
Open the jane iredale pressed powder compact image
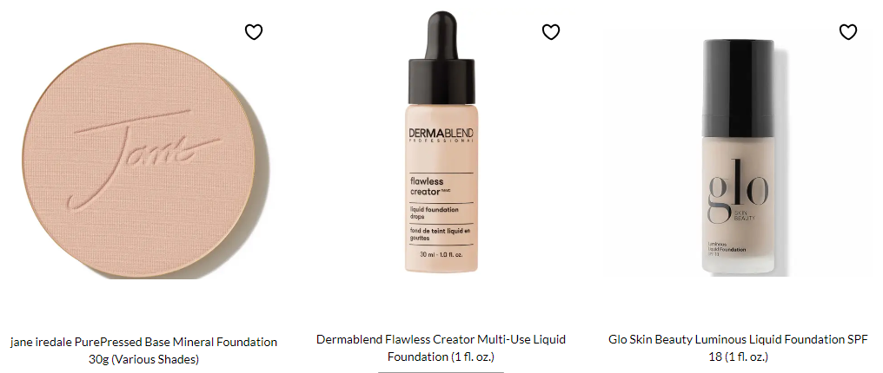point(146,160)
